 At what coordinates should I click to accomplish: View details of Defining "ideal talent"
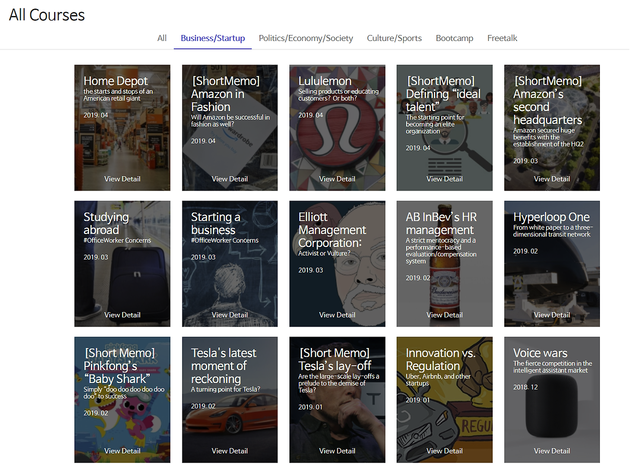[x=445, y=179]
